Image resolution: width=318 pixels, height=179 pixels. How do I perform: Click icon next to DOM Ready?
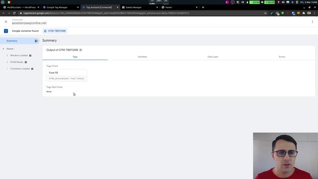pyautogui.click(x=26, y=62)
